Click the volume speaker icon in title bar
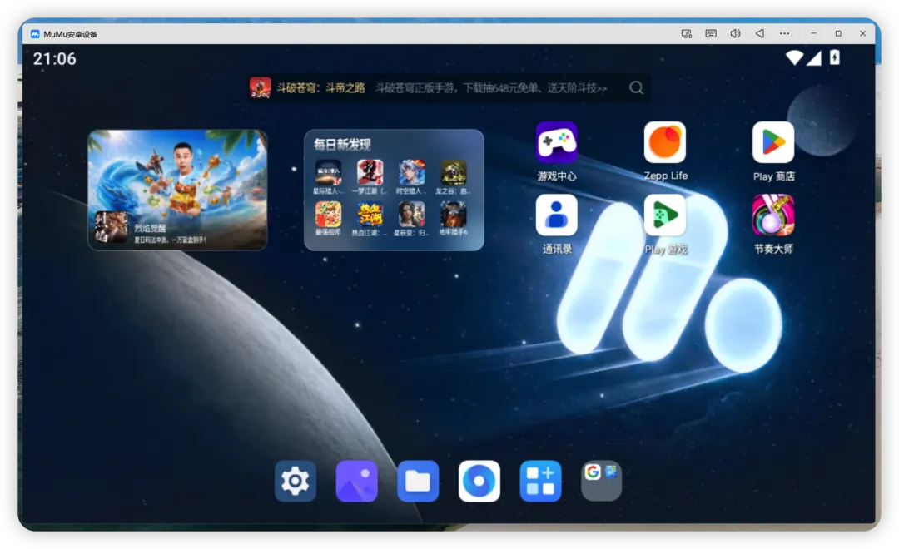899x549 pixels. tap(735, 34)
